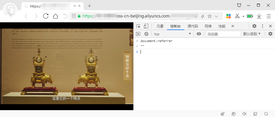The image size is (275, 117).
Task: Switch to the 元素 tab
Action: pos(160,26)
